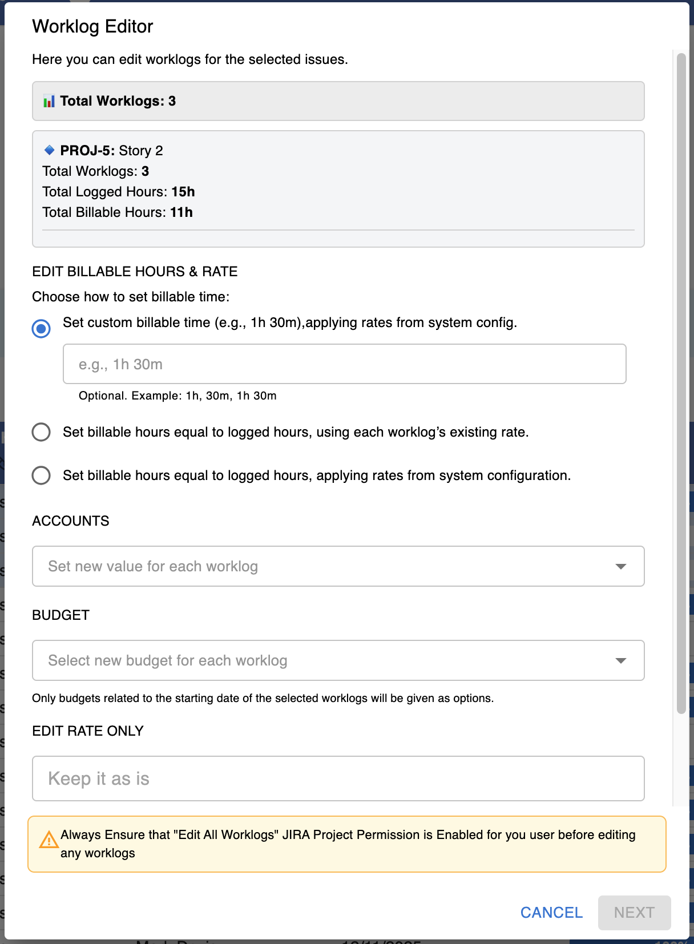The image size is (694, 944).
Task: Open the Budget selection dropdown
Action: tap(338, 660)
